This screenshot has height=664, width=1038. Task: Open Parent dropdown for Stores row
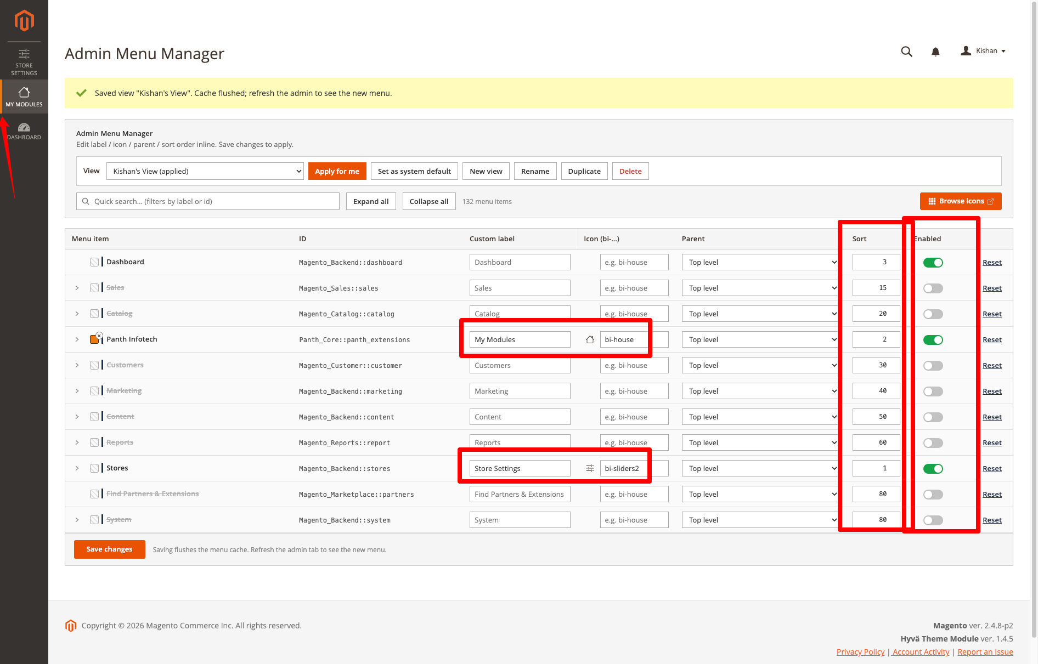pyautogui.click(x=760, y=468)
